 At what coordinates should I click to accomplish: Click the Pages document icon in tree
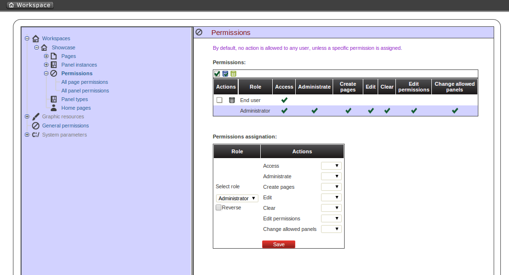(x=54, y=56)
